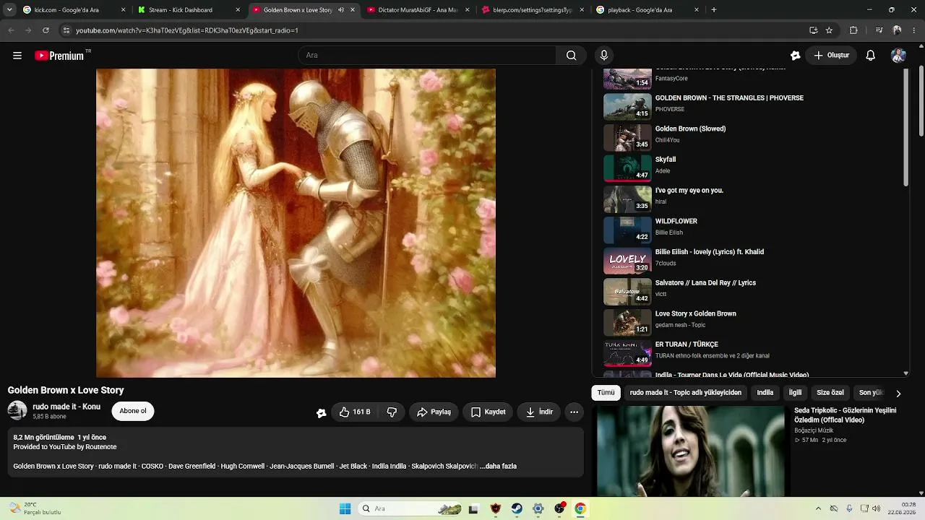Show more filter chips with the arrow
The width and height of the screenshot is (925, 520).
[898, 394]
